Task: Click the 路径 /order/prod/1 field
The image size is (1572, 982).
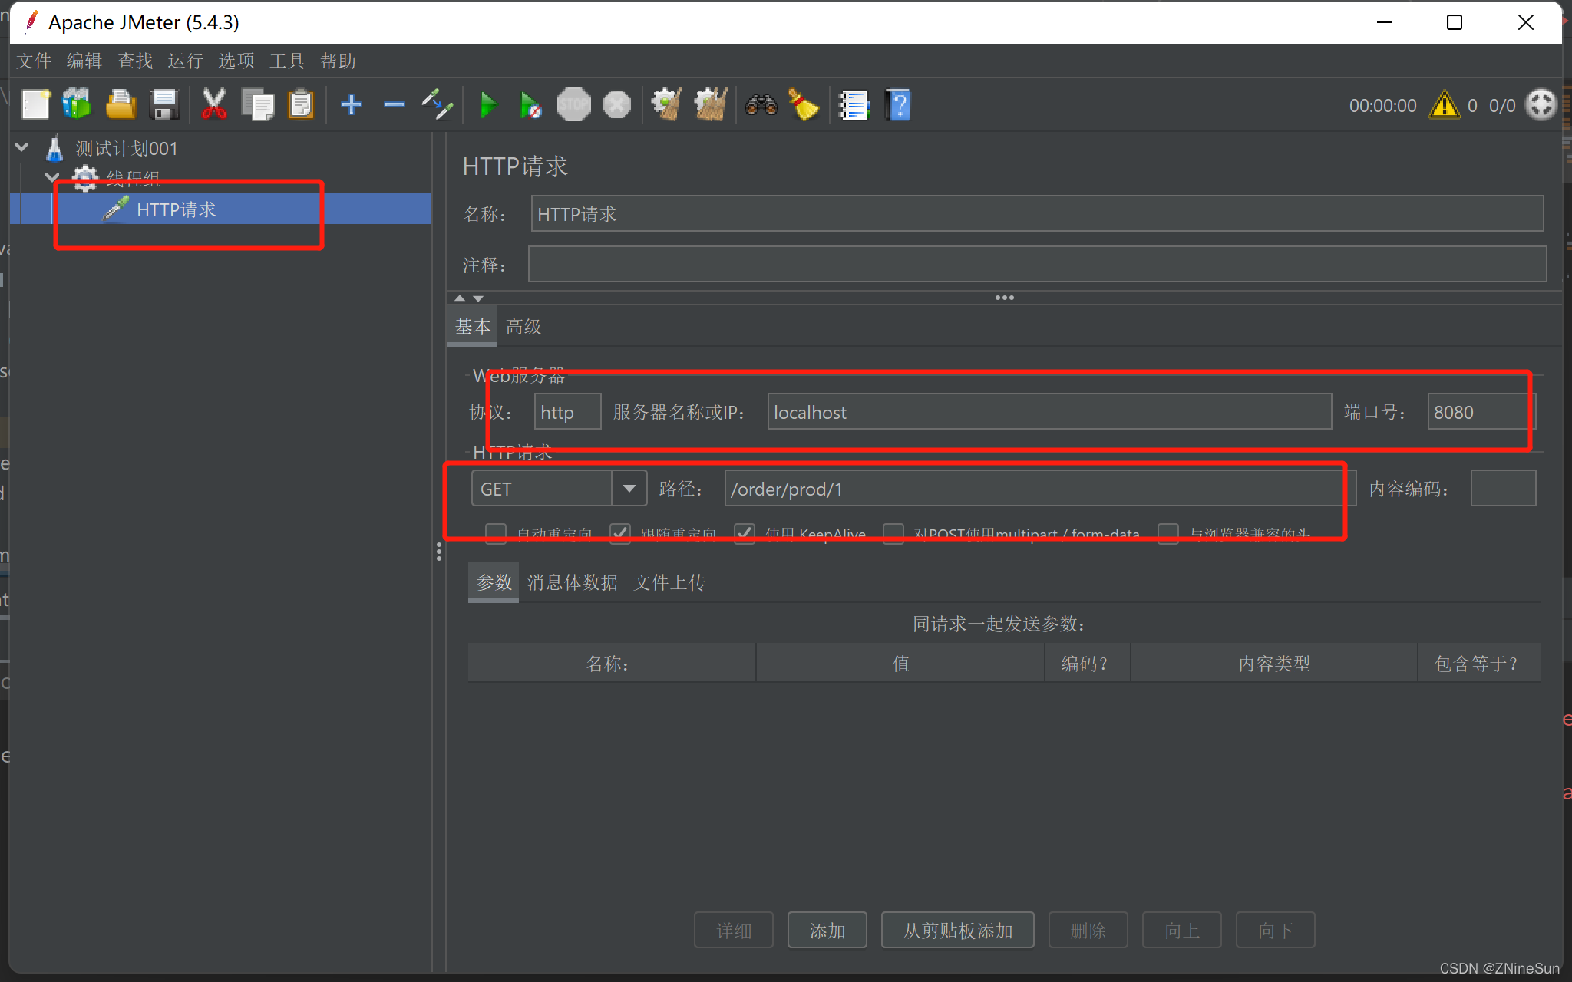Action: point(1040,489)
